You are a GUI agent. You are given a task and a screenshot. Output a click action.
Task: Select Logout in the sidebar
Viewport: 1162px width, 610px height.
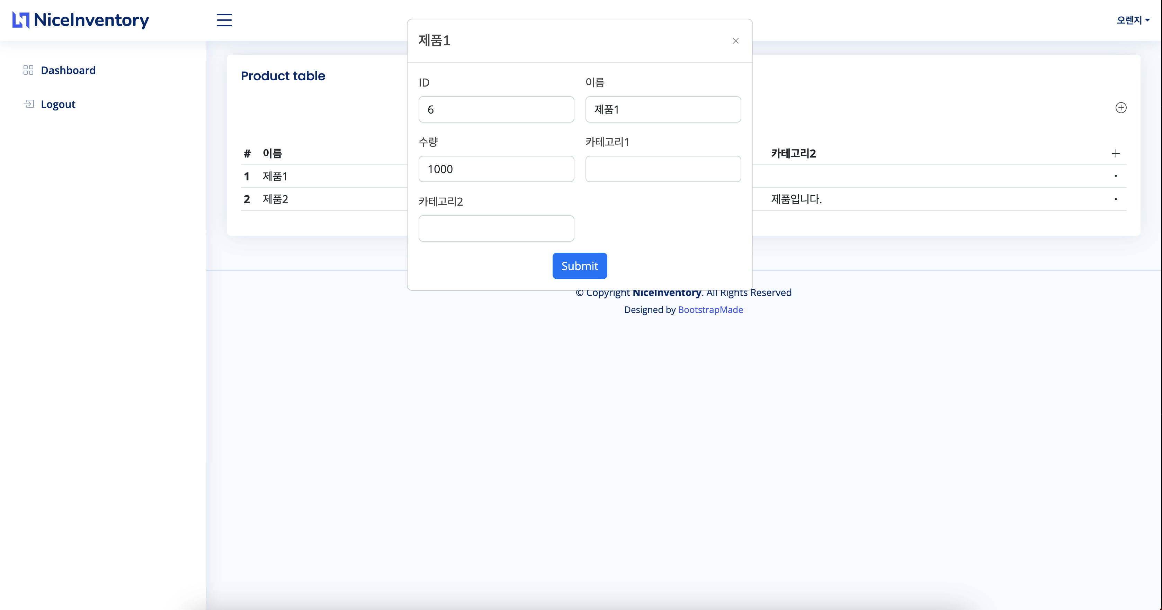(58, 104)
